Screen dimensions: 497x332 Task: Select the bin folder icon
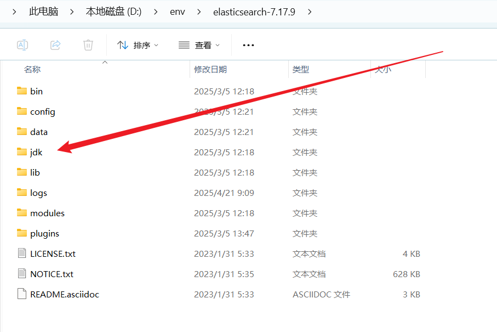coord(22,91)
